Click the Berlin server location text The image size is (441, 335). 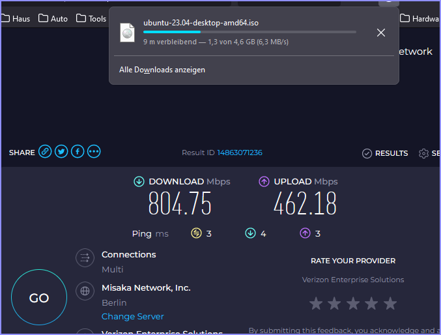click(x=114, y=302)
